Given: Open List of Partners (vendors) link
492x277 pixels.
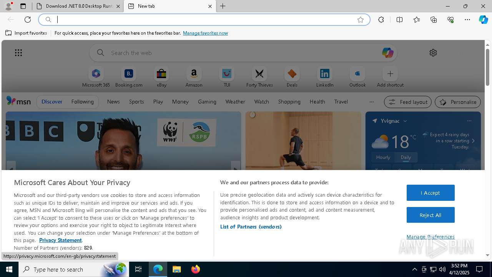Looking at the screenshot, I should coord(251,227).
